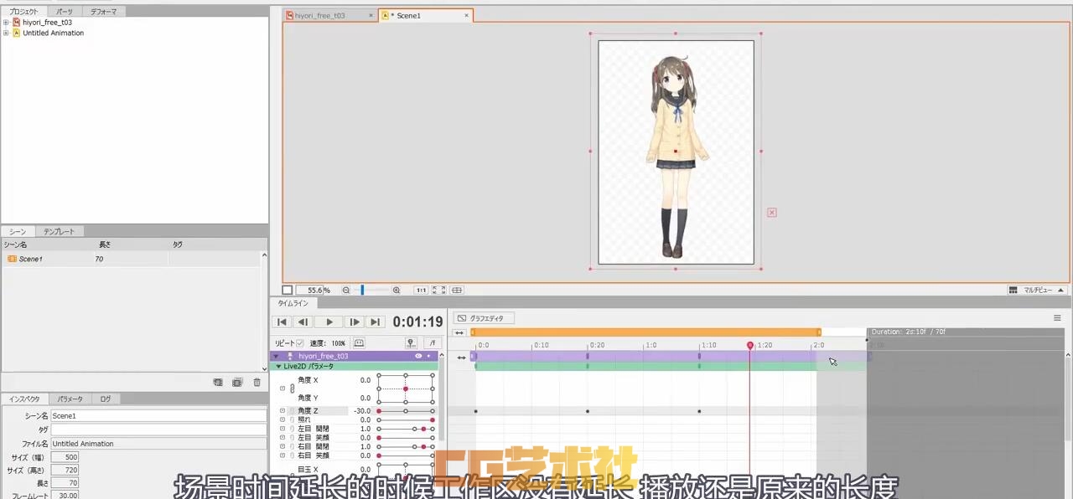Click the fit-width arrows icon by the orange work area bar
Image resolution: width=1073 pixels, height=499 pixels.
click(x=459, y=333)
